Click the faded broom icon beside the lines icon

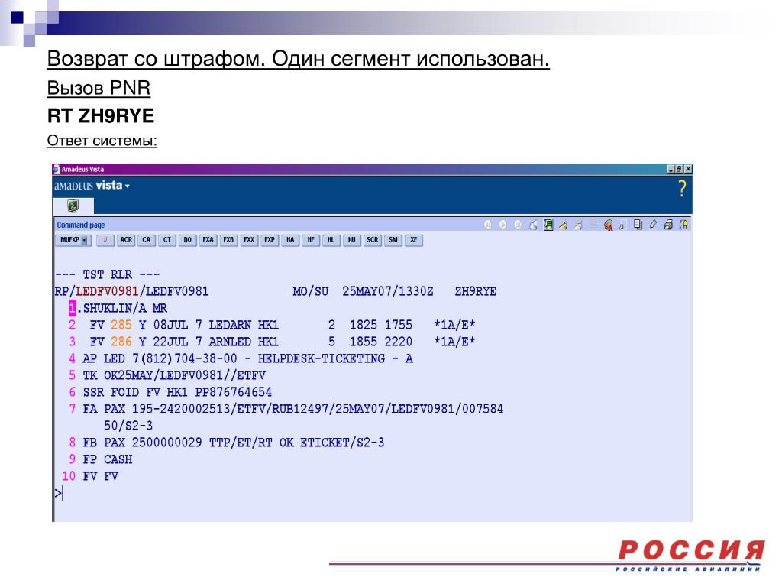[x=578, y=225]
